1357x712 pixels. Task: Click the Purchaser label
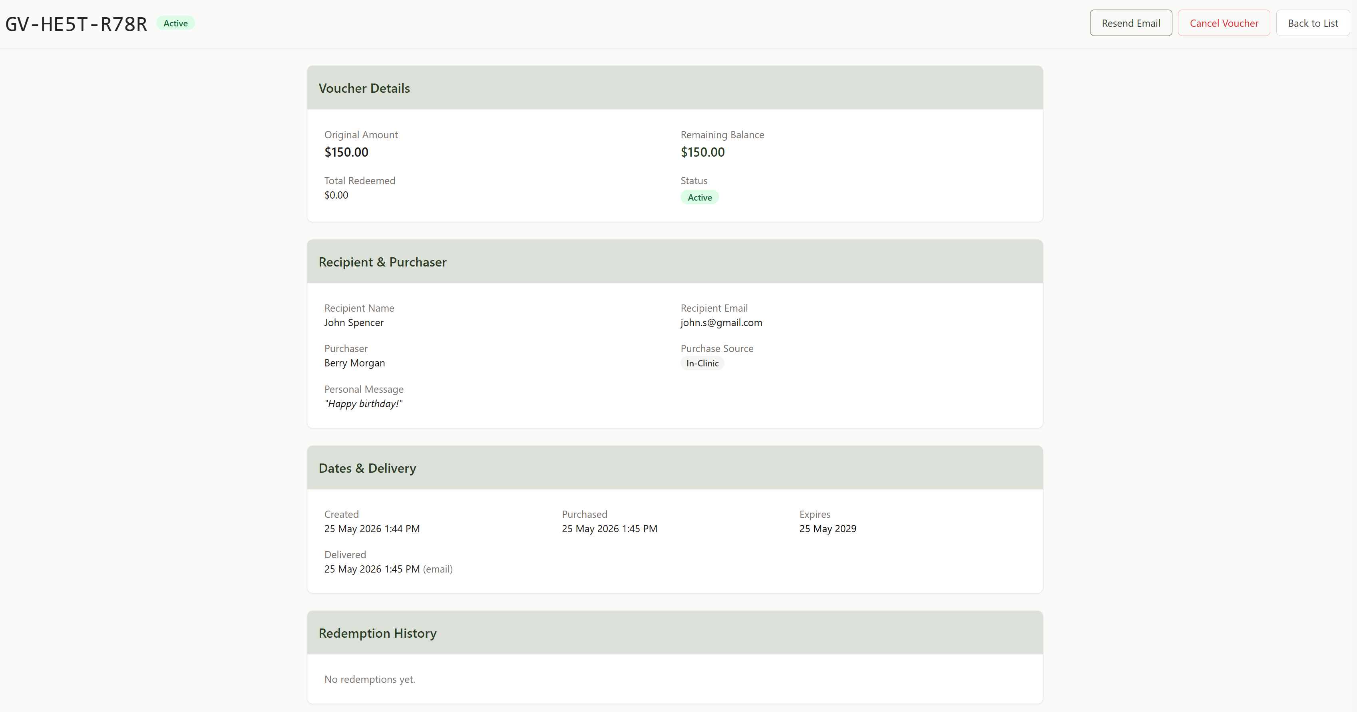[346, 348]
